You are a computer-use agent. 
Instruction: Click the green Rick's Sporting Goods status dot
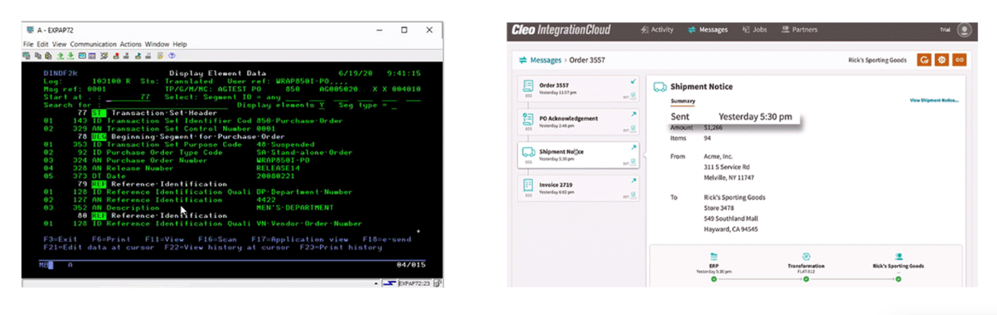pyautogui.click(x=898, y=279)
